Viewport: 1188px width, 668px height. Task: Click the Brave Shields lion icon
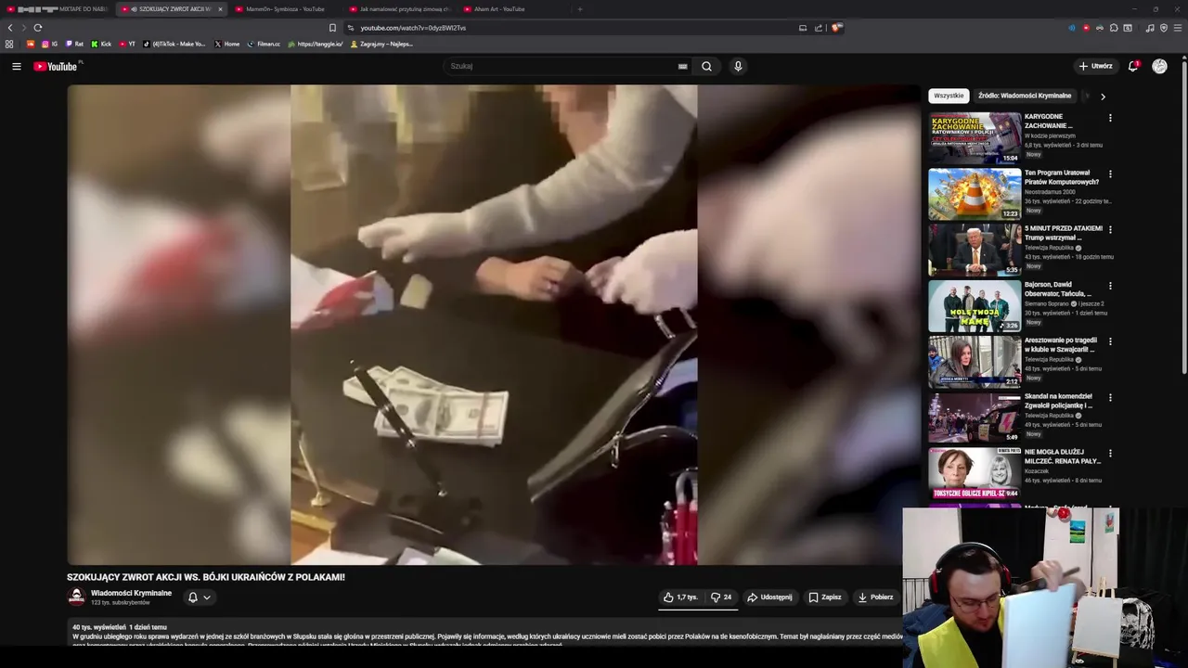pyautogui.click(x=837, y=28)
